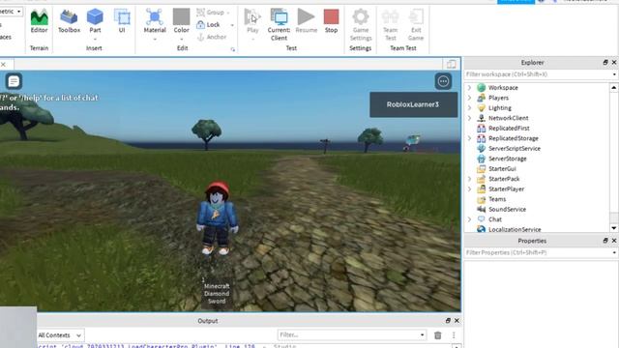Click the Resume button

306,21
